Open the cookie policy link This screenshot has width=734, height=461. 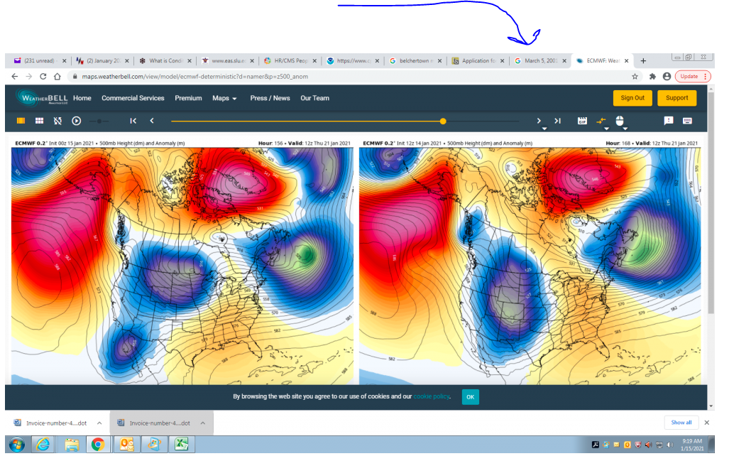[431, 396]
